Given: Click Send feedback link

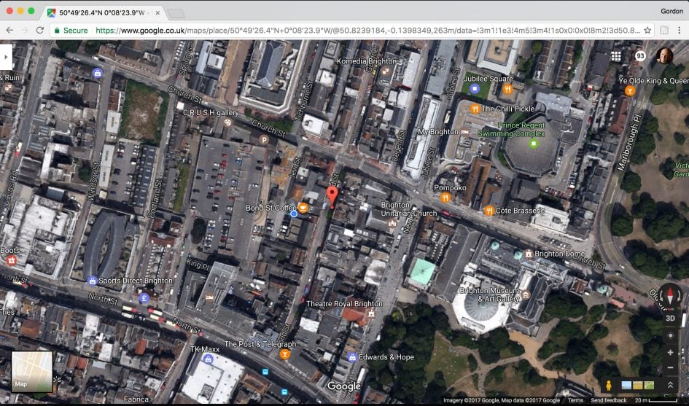Looking at the screenshot, I should (609, 400).
